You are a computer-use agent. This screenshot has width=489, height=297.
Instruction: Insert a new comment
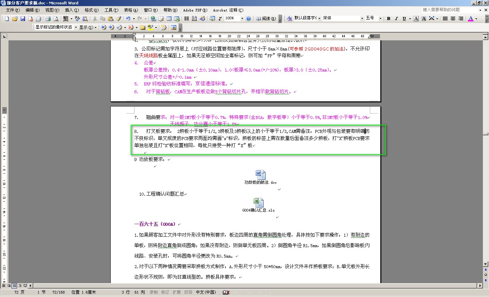(x=142, y=27)
